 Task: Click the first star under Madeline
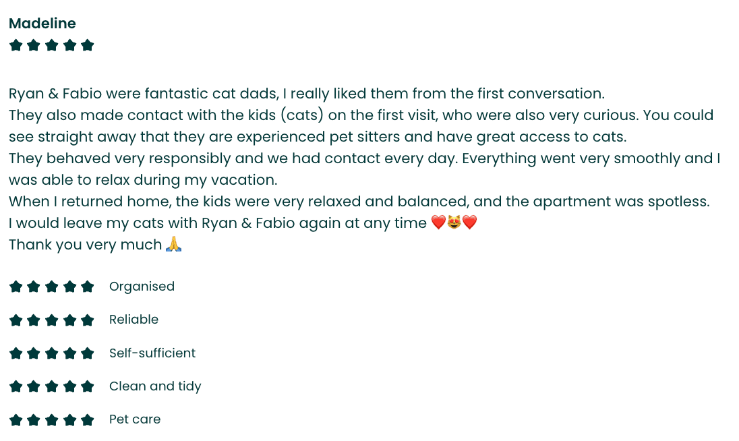[16, 45]
